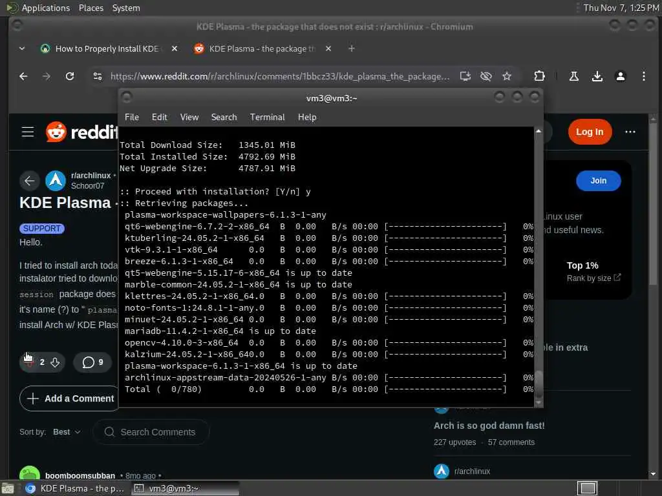Open Chromium downloads
The image size is (662, 496).
597,76
